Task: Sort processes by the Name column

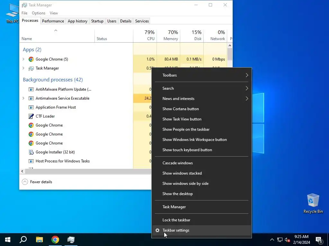Action: [57, 36]
